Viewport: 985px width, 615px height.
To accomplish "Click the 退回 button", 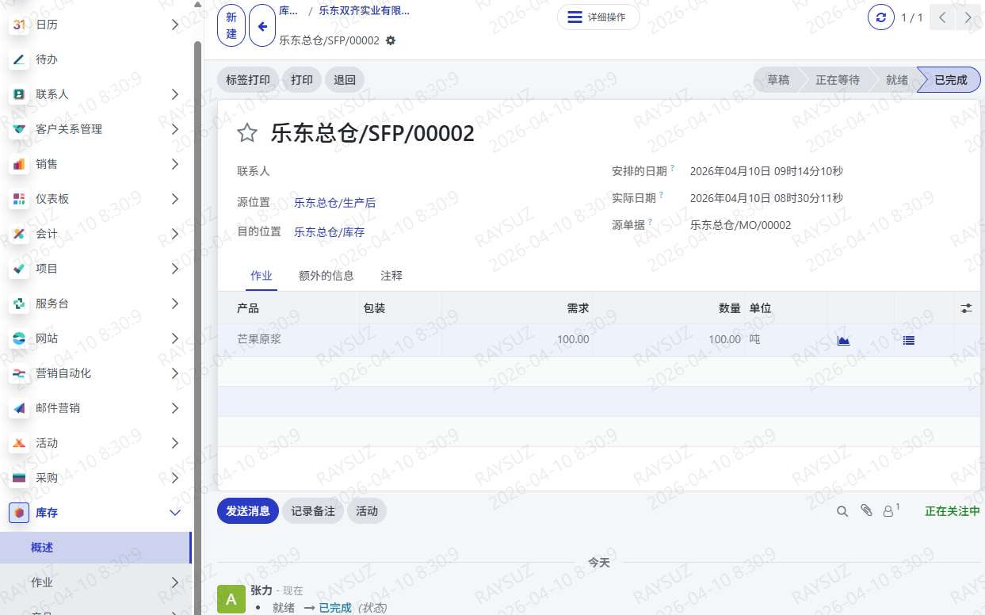I will (x=345, y=80).
